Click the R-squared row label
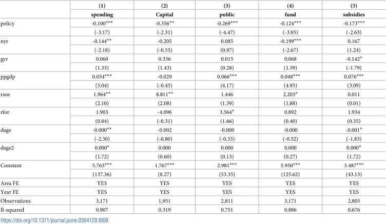The image size is (386, 224). (12, 210)
